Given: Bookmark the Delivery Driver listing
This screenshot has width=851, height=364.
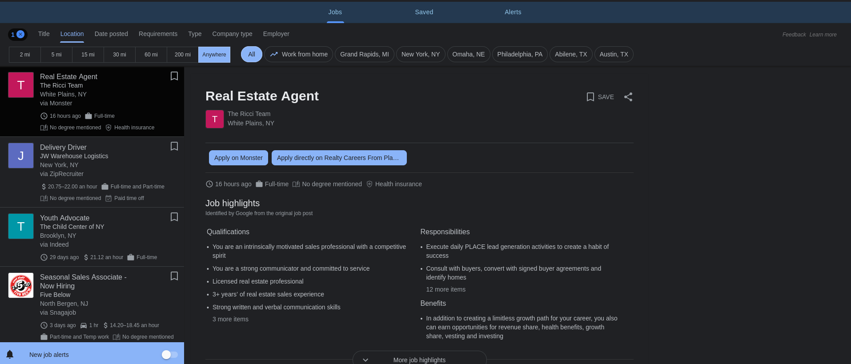Looking at the screenshot, I should point(174,146).
